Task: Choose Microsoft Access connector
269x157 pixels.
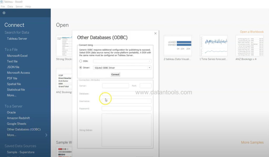Action: [x=18, y=73]
